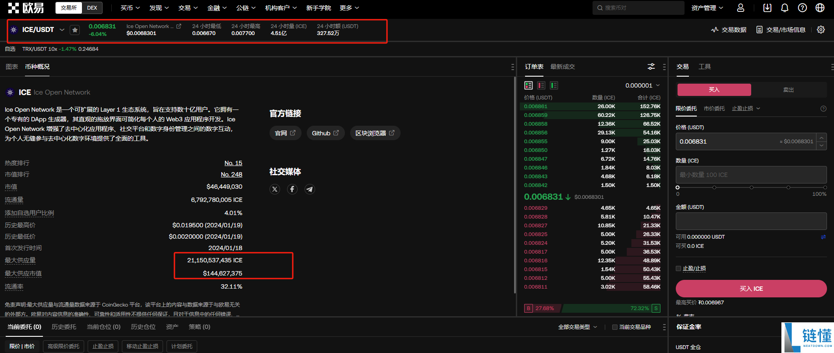Open the X (Twitter) social link
Viewport: 834px width, 353px height.
[275, 189]
